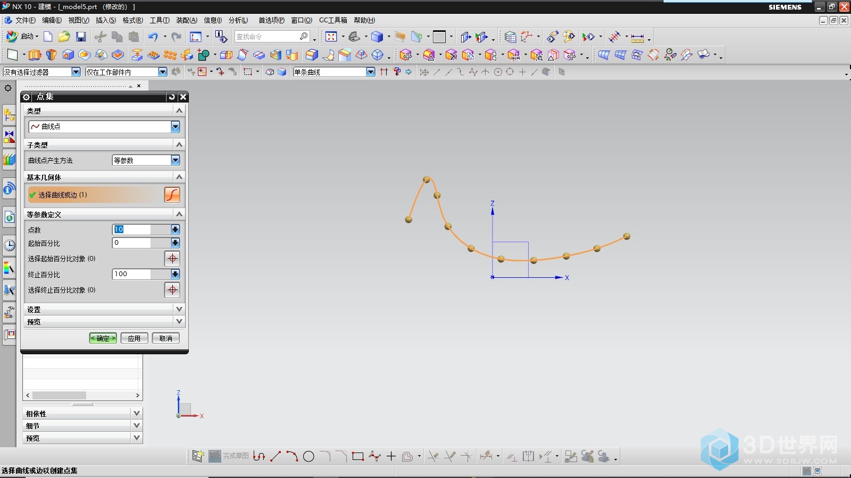Click the 取消 button

[x=166, y=338]
